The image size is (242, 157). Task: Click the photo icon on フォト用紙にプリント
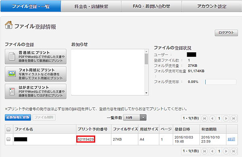pyautogui.click(x=12, y=74)
